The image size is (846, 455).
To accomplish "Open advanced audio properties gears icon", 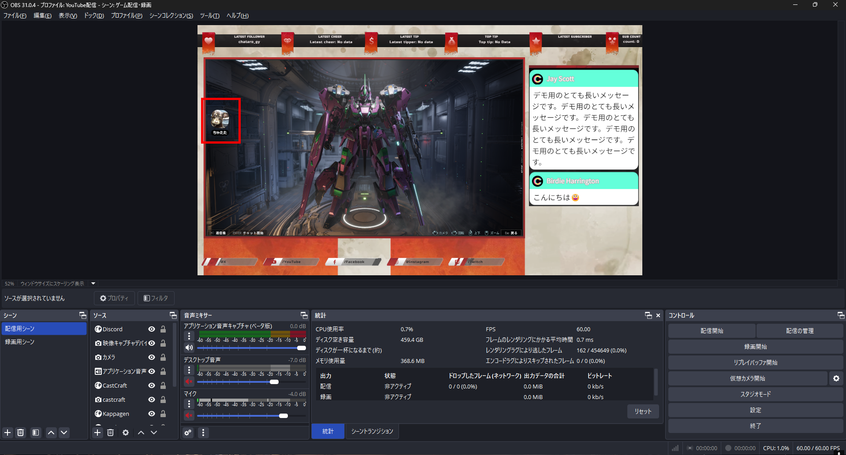I will click(x=188, y=433).
